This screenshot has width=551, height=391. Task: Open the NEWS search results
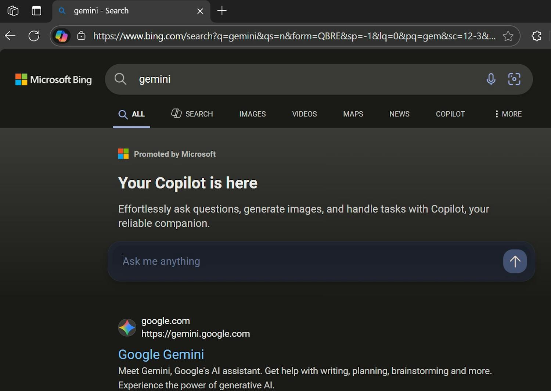(x=399, y=114)
